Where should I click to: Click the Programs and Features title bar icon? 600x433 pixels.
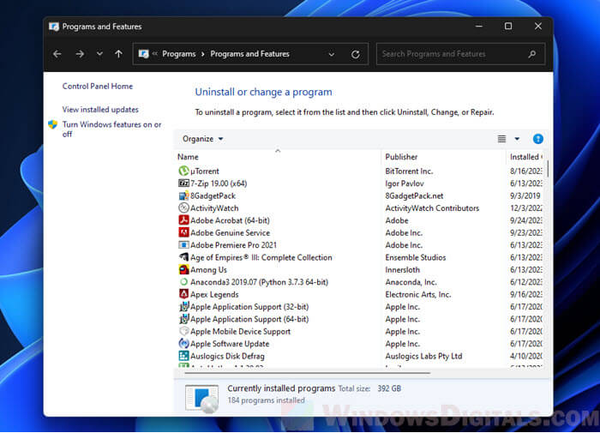pyautogui.click(x=53, y=27)
